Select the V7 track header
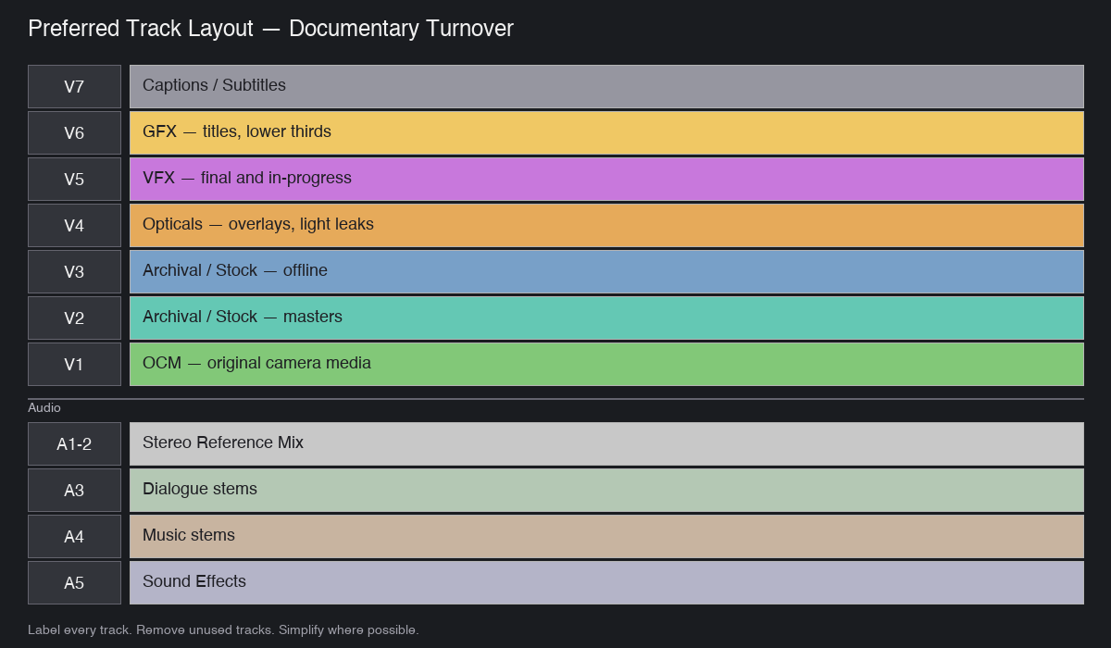Viewport: 1111px width, 648px height. pyautogui.click(x=74, y=86)
